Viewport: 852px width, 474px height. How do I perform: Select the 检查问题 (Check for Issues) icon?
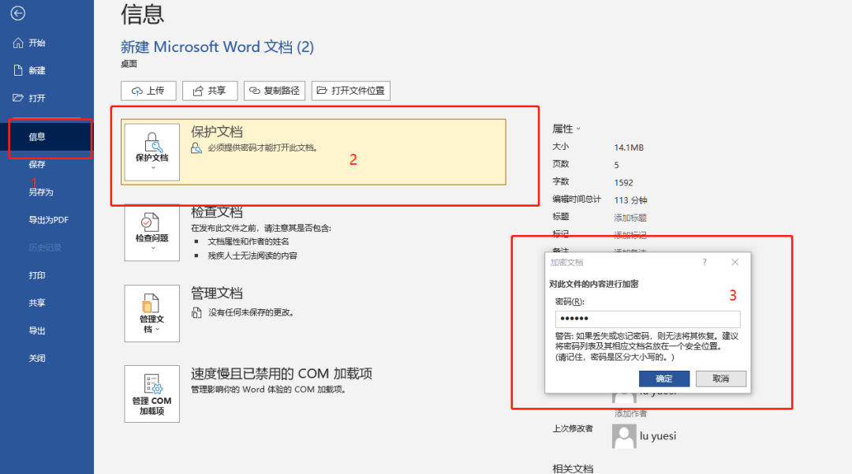(151, 230)
